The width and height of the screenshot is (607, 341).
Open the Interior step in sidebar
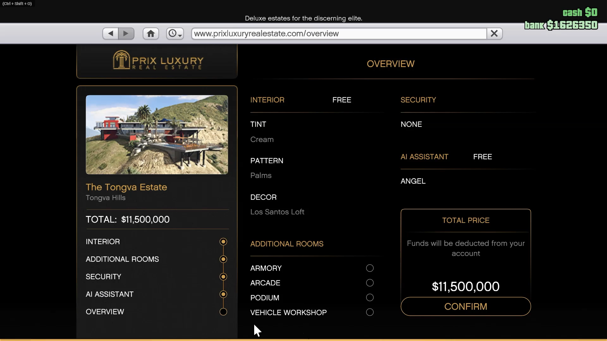click(103, 242)
